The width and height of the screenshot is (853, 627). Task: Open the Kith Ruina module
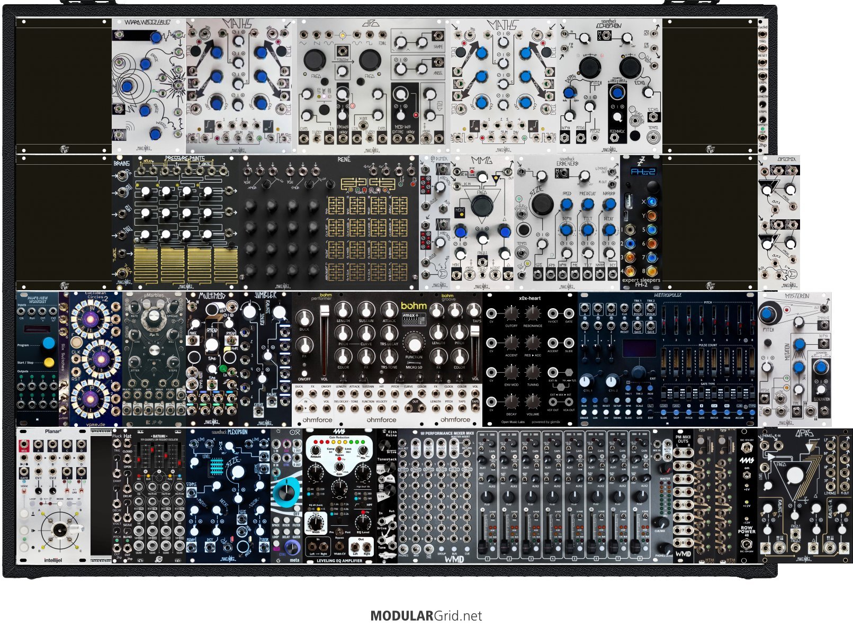point(387,496)
